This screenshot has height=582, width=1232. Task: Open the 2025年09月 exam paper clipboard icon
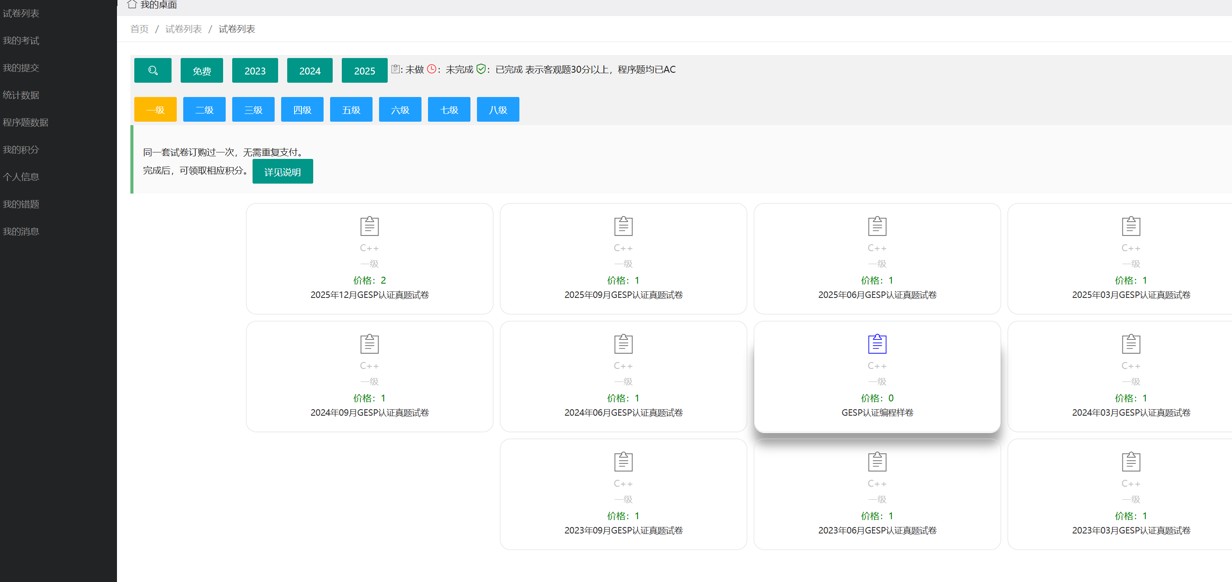coord(622,226)
